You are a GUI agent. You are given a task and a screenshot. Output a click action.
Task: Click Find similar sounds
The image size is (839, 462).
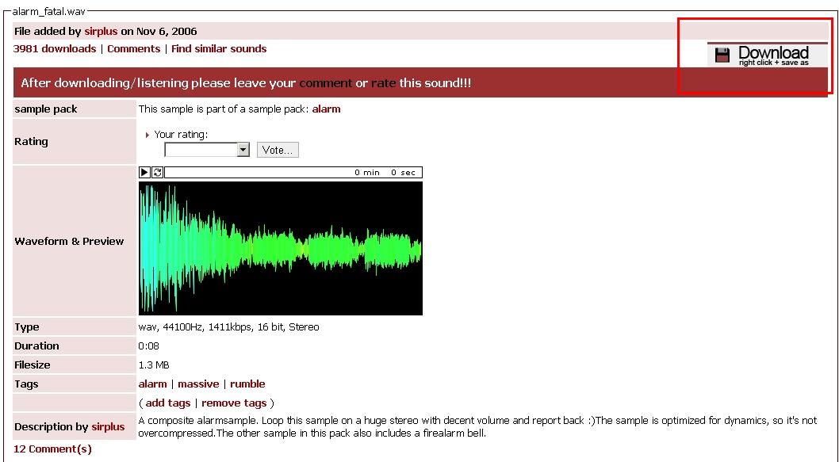click(219, 48)
